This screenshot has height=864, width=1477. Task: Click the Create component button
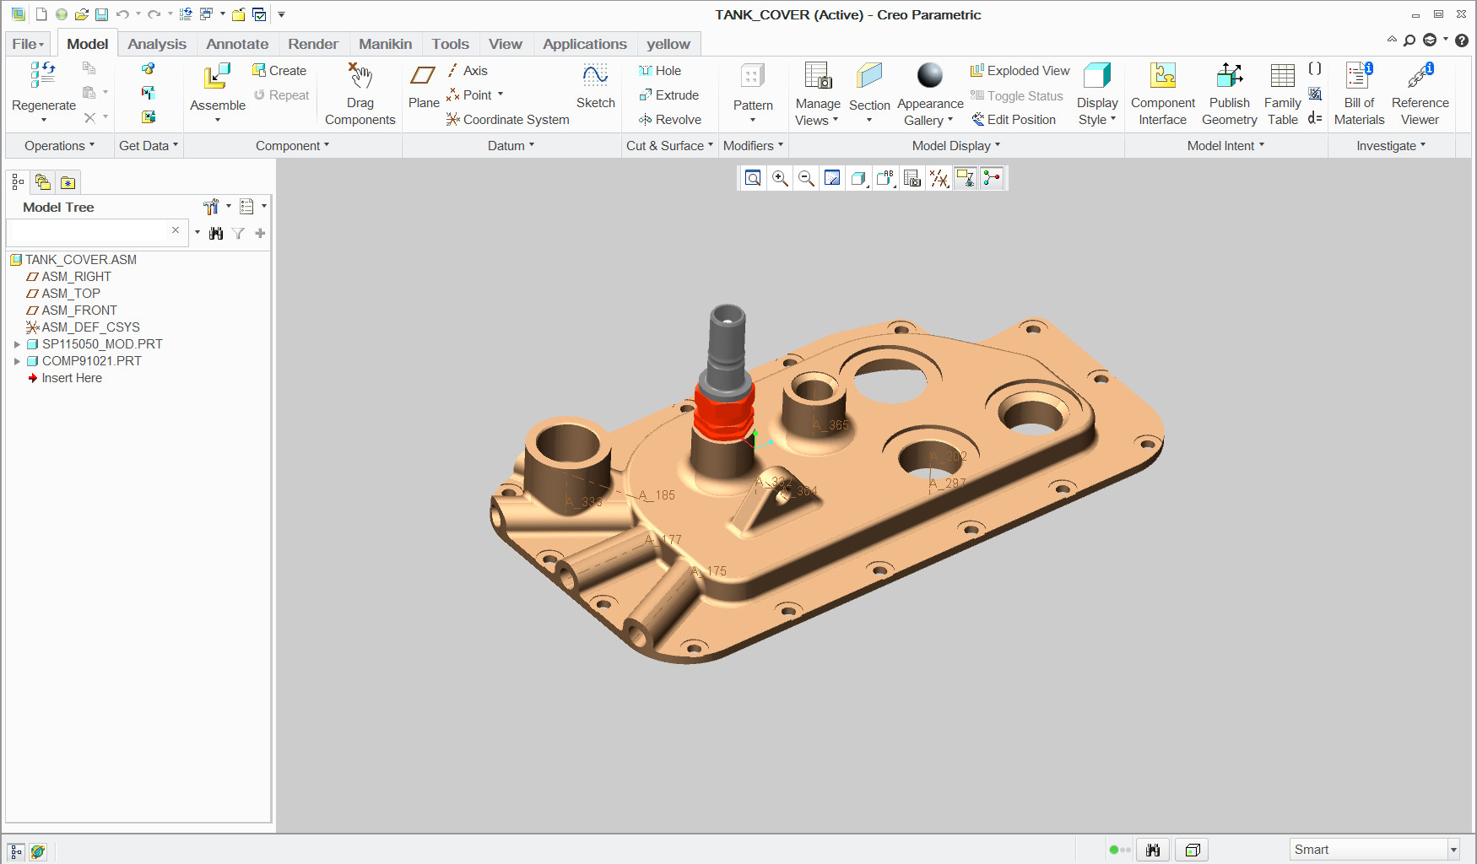pos(279,71)
